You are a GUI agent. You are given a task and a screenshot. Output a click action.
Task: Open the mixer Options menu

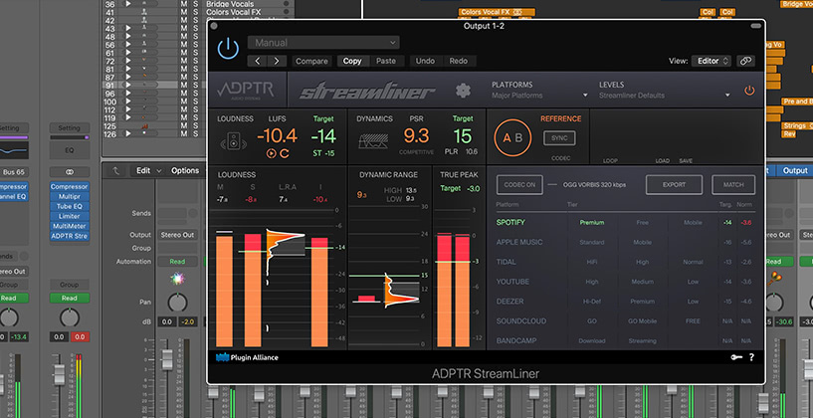tap(185, 170)
